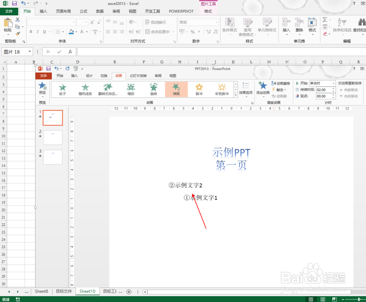Increase the cell indent
Screen dimensions: 366x302
(x=138, y=32)
